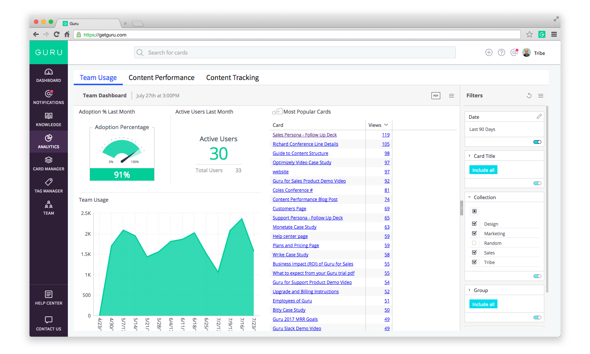Open the Optimizely Video Case Study link
The width and height of the screenshot is (590, 354).
(x=302, y=163)
